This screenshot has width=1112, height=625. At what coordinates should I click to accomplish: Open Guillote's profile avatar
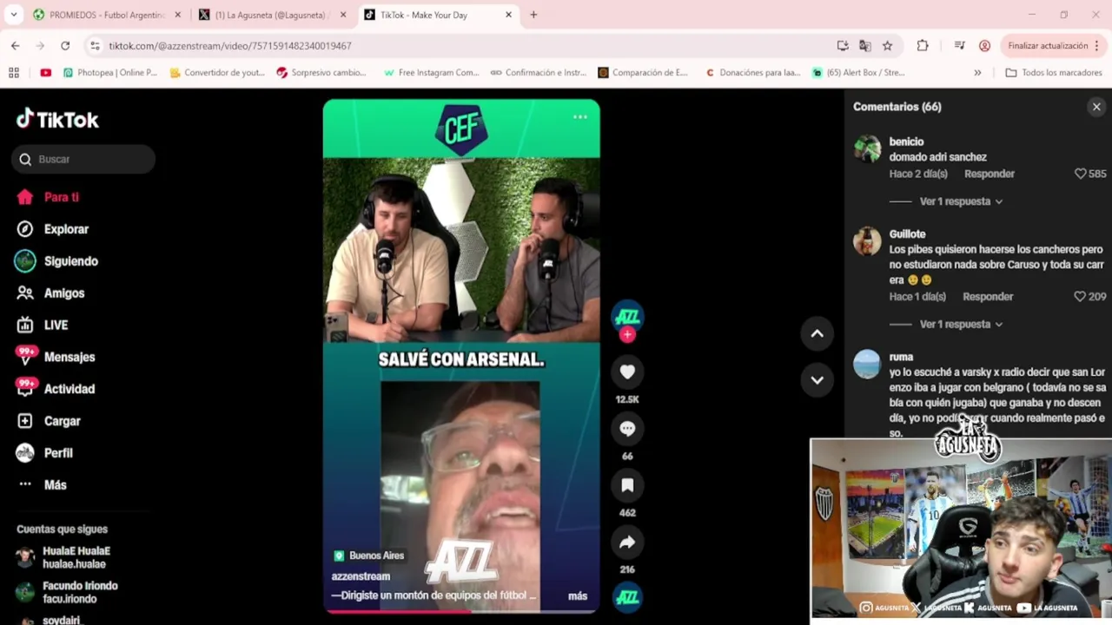[x=867, y=241]
